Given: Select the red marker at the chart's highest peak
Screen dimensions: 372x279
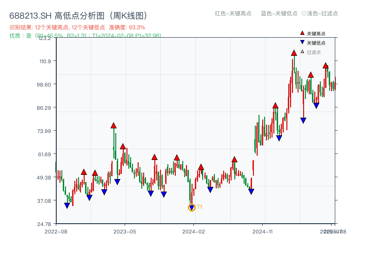Looking at the screenshot, I should click(294, 53).
